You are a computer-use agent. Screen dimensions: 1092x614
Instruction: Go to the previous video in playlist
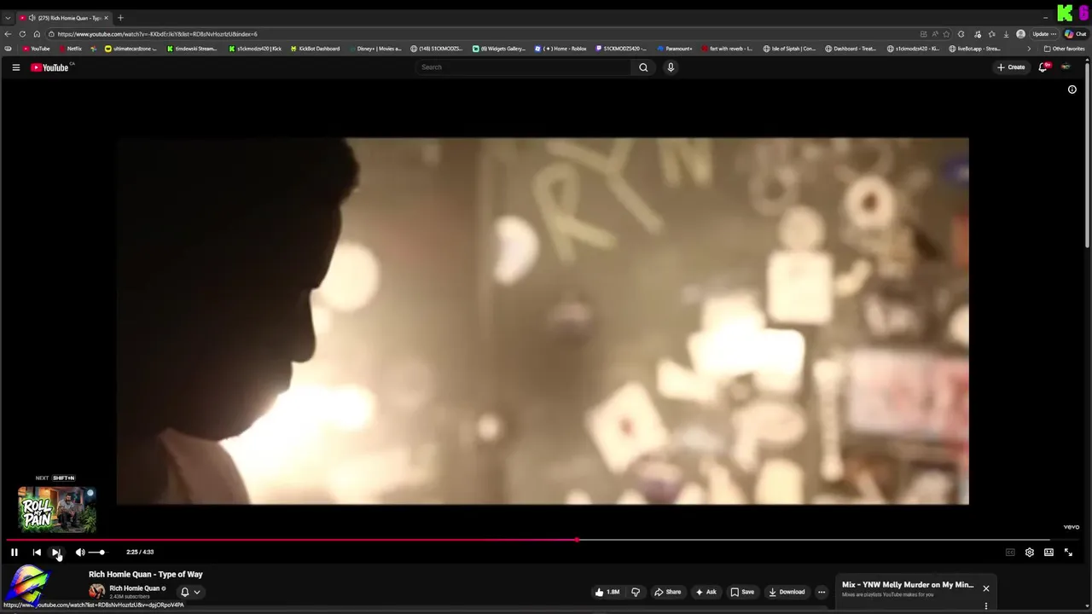[x=37, y=553]
